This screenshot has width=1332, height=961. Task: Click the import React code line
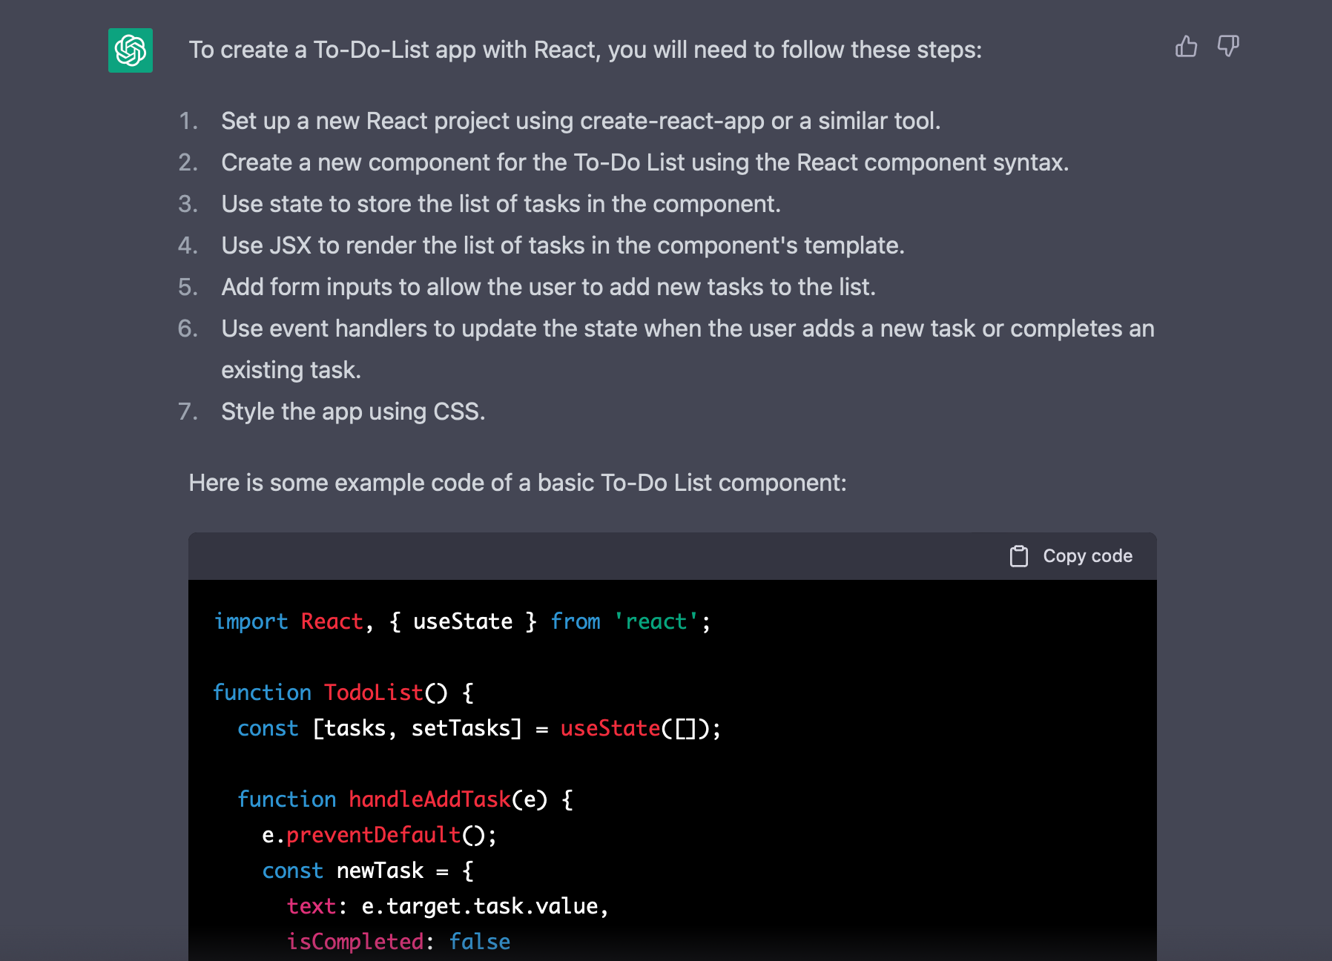(462, 621)
